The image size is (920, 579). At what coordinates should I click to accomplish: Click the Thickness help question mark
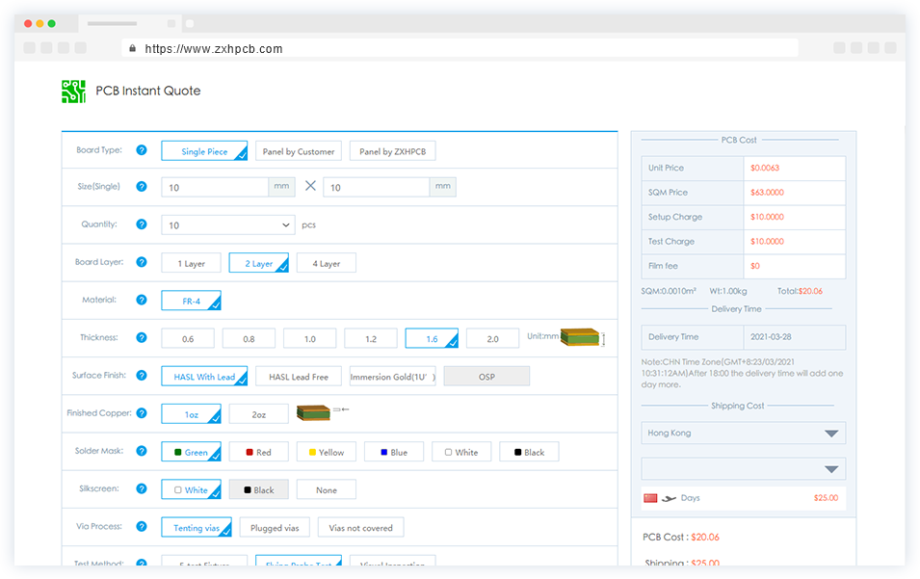[142, 337]
